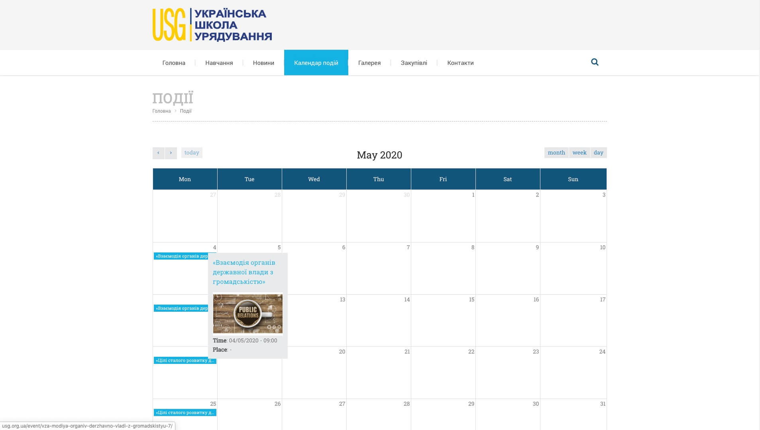
Task: Select the May 10 day cell
Action: [573, 268]
